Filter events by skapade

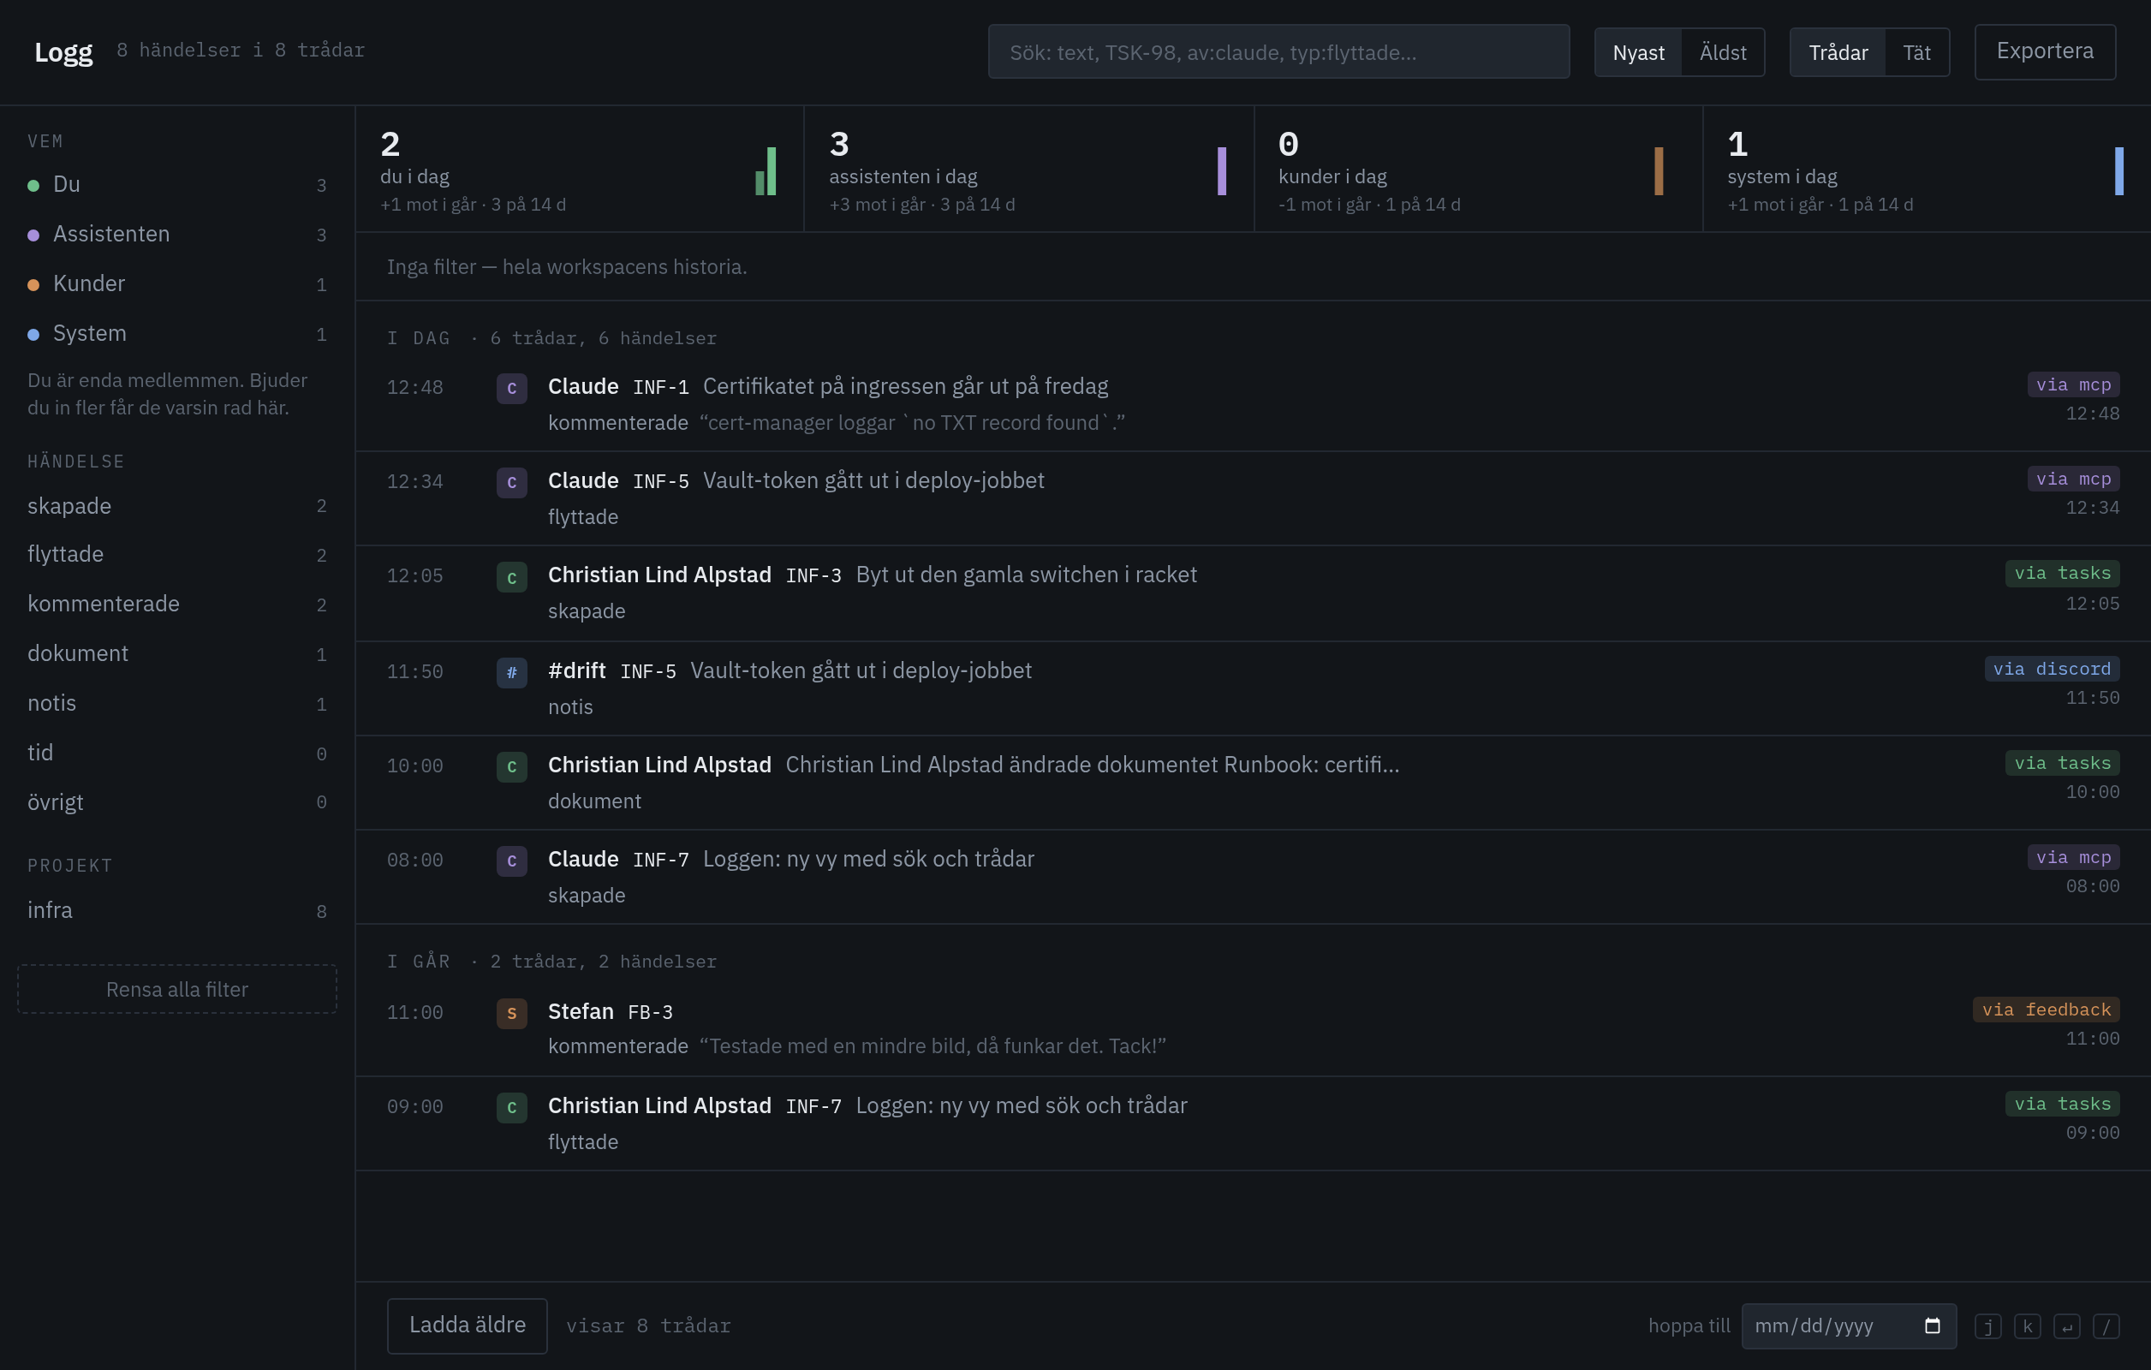(x=177, y=505)
